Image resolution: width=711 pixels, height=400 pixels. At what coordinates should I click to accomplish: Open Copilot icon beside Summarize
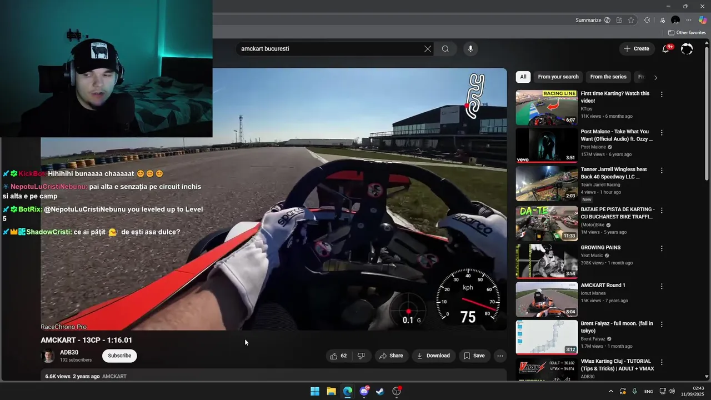pos(607,20)
